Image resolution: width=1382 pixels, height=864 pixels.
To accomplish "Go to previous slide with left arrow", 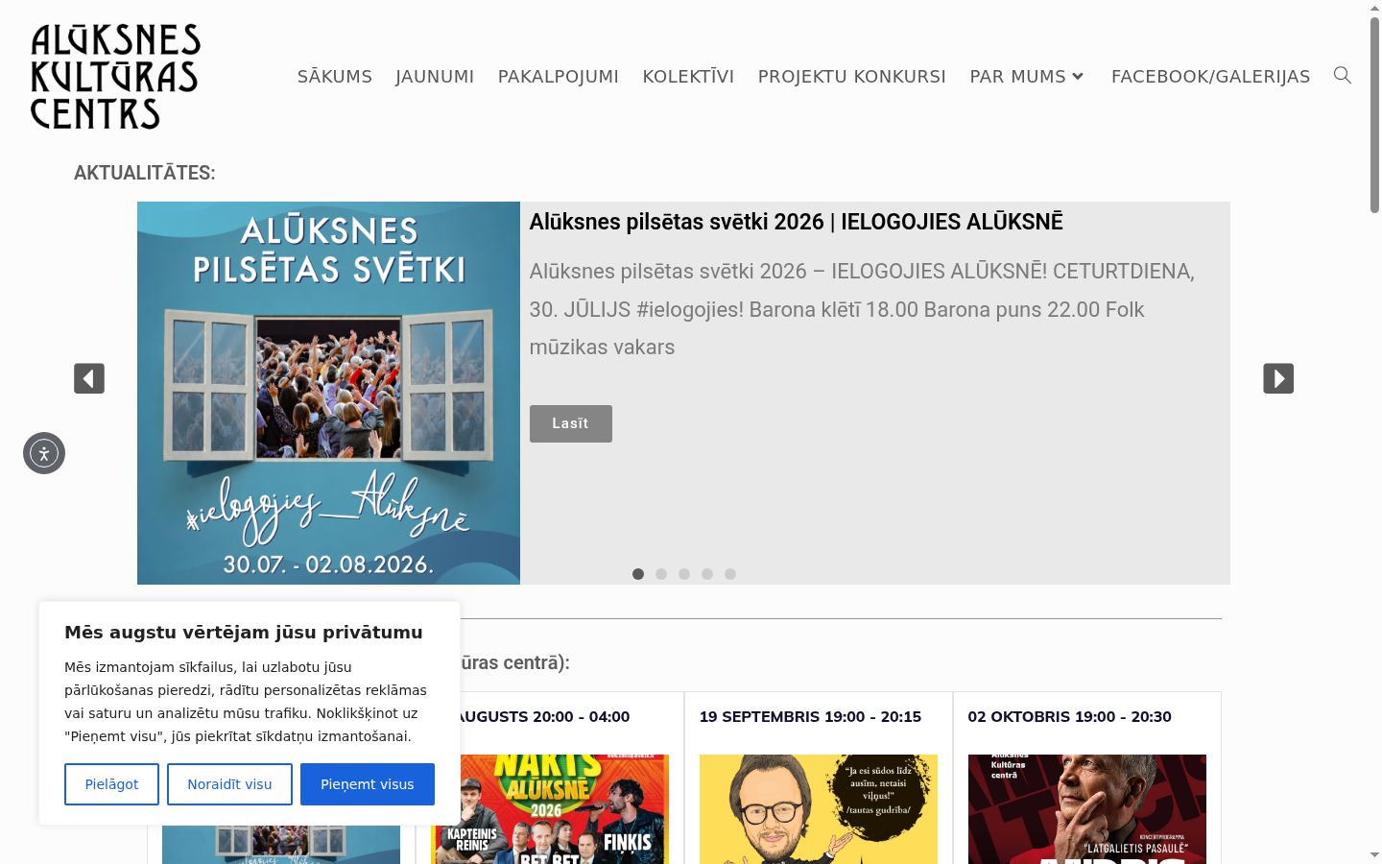I will (x=89, y=378).
